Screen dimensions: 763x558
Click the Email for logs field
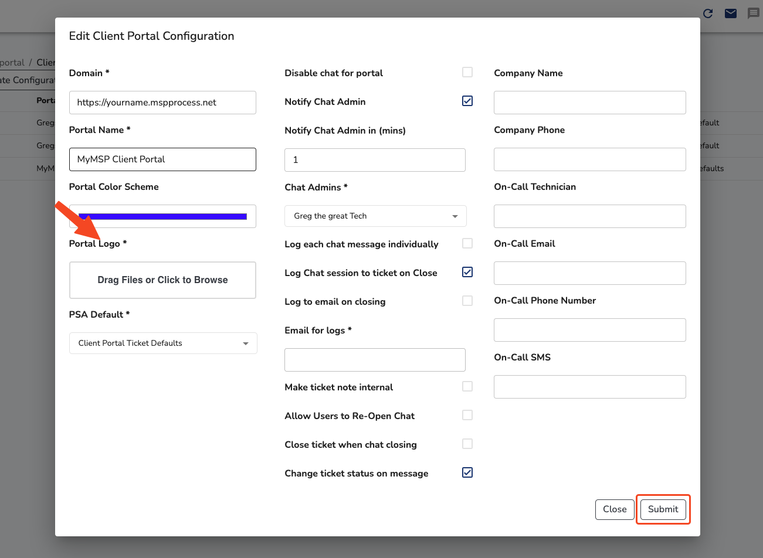pos(375,359)
